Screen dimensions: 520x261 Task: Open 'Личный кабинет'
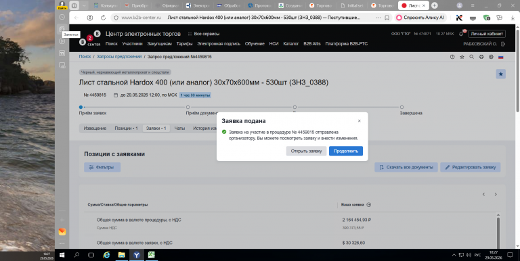pos(487,34)
